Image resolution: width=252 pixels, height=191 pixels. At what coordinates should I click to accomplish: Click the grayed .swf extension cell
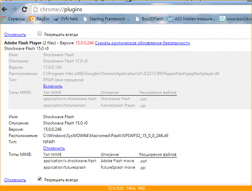[143, 99]
